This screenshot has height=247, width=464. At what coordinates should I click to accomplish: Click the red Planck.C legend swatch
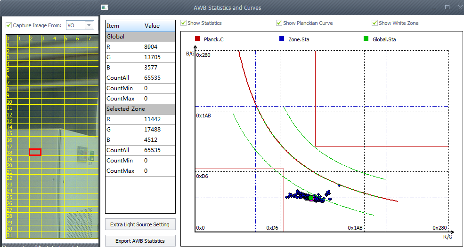197,39
